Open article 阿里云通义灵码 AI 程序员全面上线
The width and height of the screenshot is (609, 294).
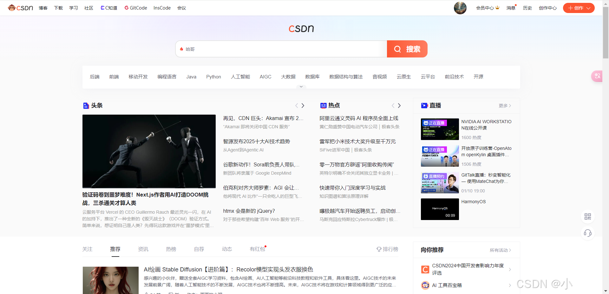(x=359, y=118)
